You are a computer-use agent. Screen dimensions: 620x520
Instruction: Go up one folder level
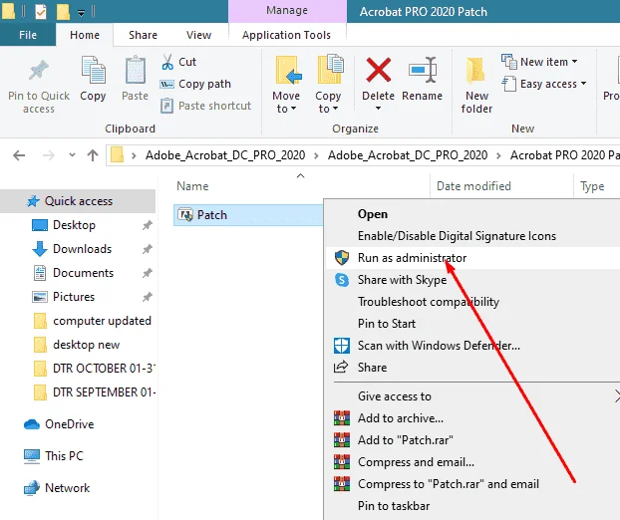(93, 154)
